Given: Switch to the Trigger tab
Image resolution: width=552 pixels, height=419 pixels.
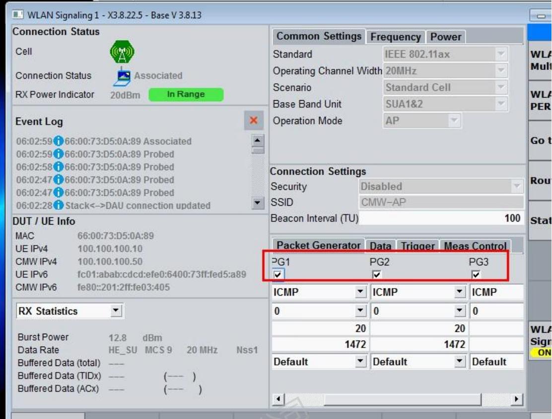Looking at the screenshot, I should [x=418, y=246].
